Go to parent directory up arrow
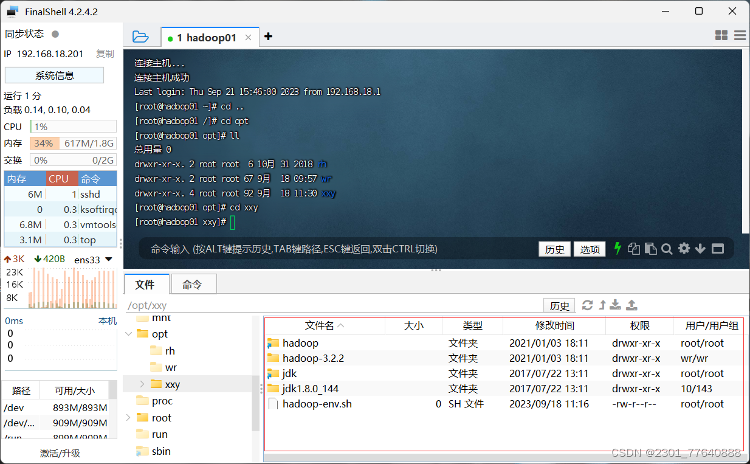Viewport: 750px width, 464px height. [x=602, y=305]
